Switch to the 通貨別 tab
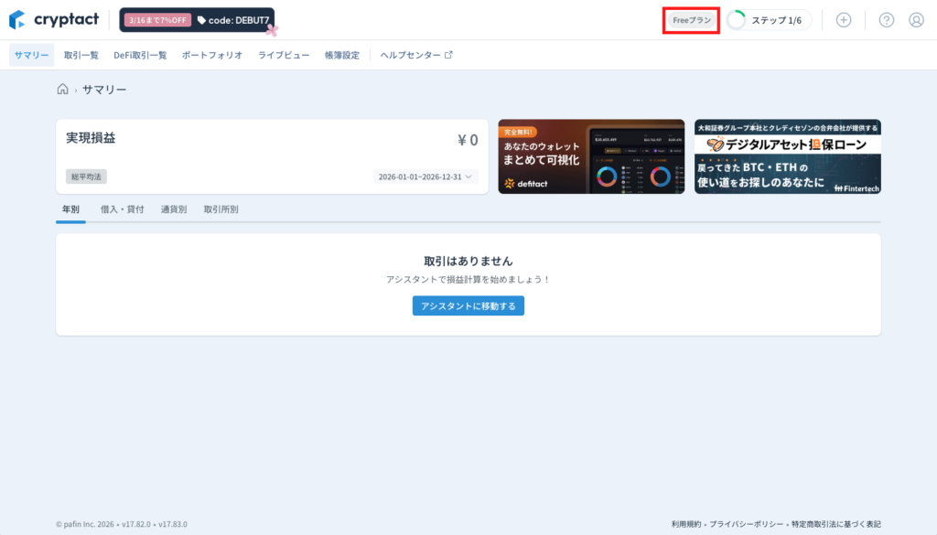 (173, 209)
